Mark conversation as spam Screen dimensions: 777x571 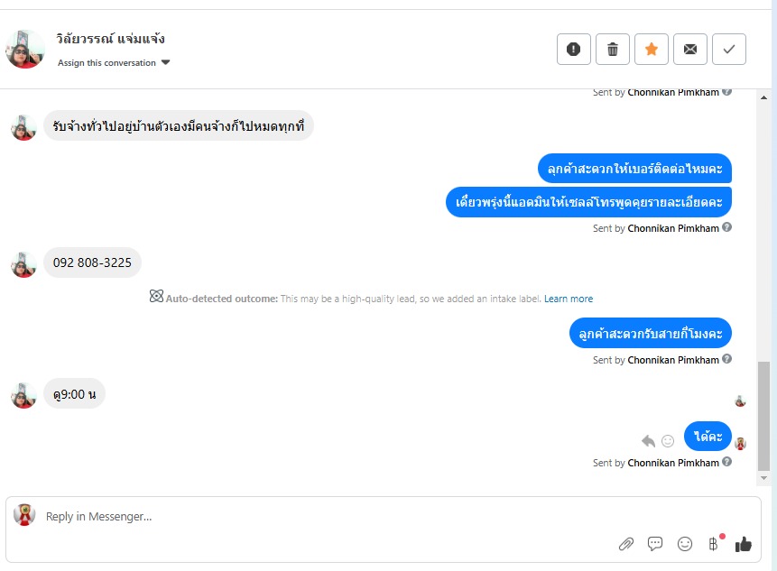574,50
